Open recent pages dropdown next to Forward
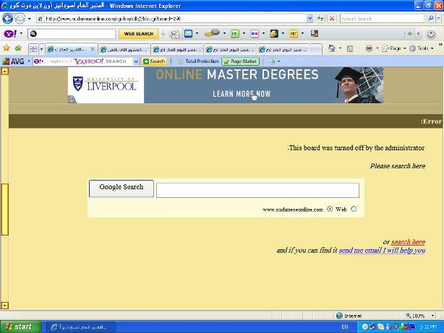The height and width of the screenshot is (333, 444). (29, 19)
